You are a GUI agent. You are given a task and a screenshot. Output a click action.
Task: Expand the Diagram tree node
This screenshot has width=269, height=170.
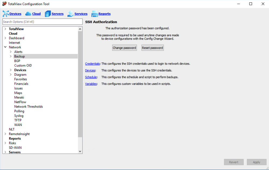11,75
